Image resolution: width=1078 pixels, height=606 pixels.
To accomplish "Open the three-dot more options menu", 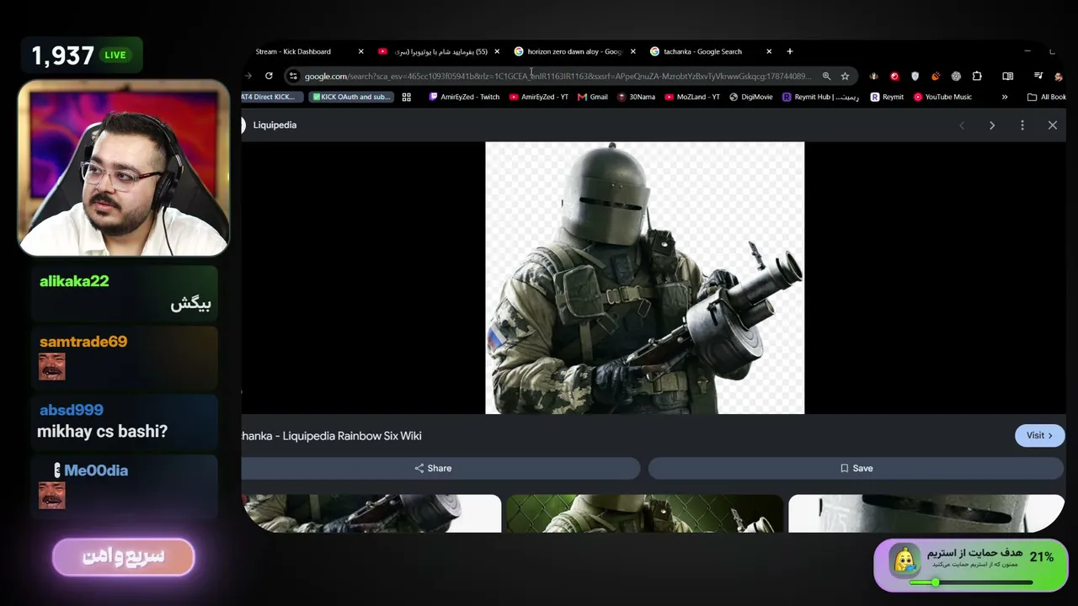I will (1022, 125).
